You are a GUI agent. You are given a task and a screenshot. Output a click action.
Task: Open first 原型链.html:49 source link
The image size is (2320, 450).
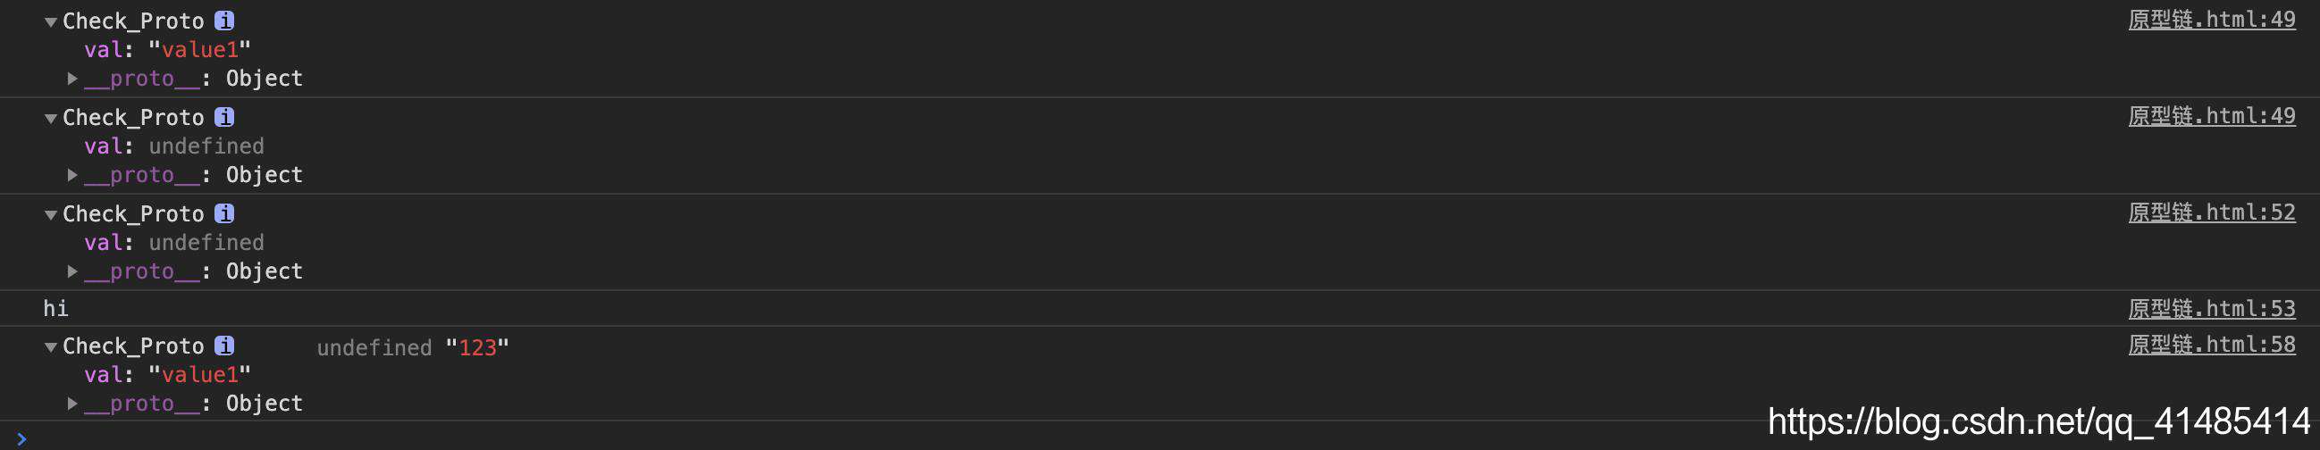click(2211, 20)
